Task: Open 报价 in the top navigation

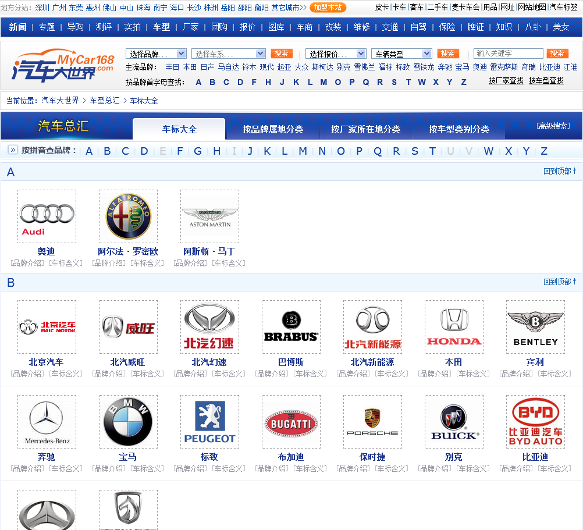Action: [x=248, y=27]
